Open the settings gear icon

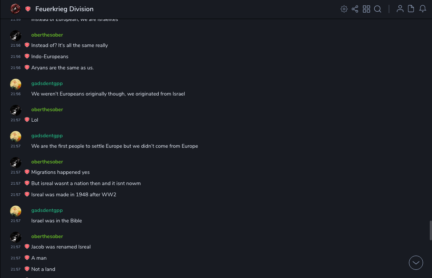(x=344, y=9)
